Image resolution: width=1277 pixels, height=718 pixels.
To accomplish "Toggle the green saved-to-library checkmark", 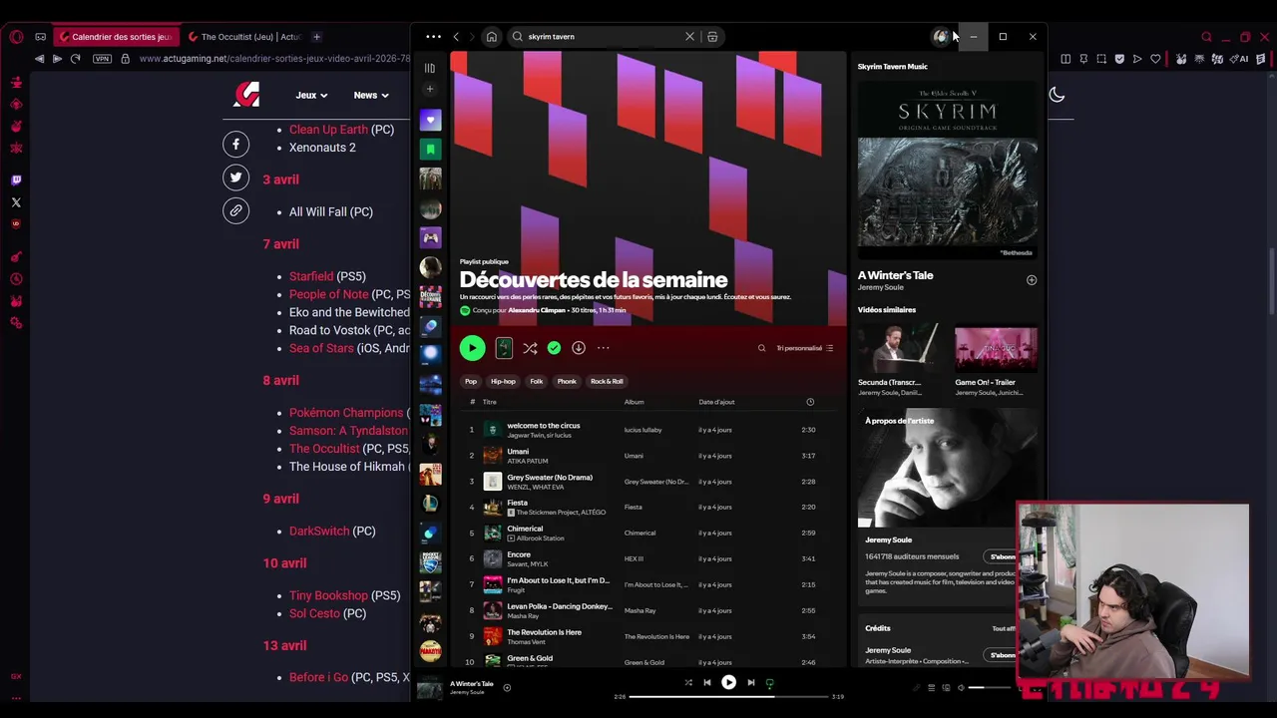I will tap(554, 348).
